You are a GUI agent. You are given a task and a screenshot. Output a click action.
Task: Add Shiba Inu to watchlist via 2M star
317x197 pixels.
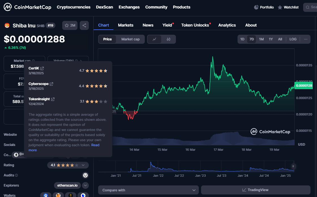pos(70,25)
